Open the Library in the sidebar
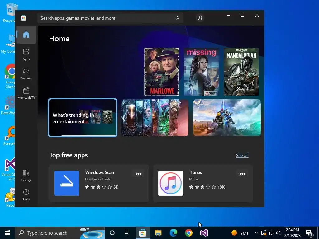 tap(26, 176)
